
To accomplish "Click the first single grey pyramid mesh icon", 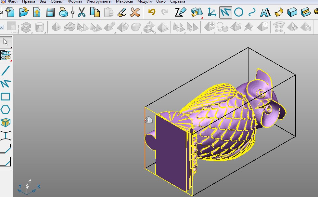I will [56, 27].
